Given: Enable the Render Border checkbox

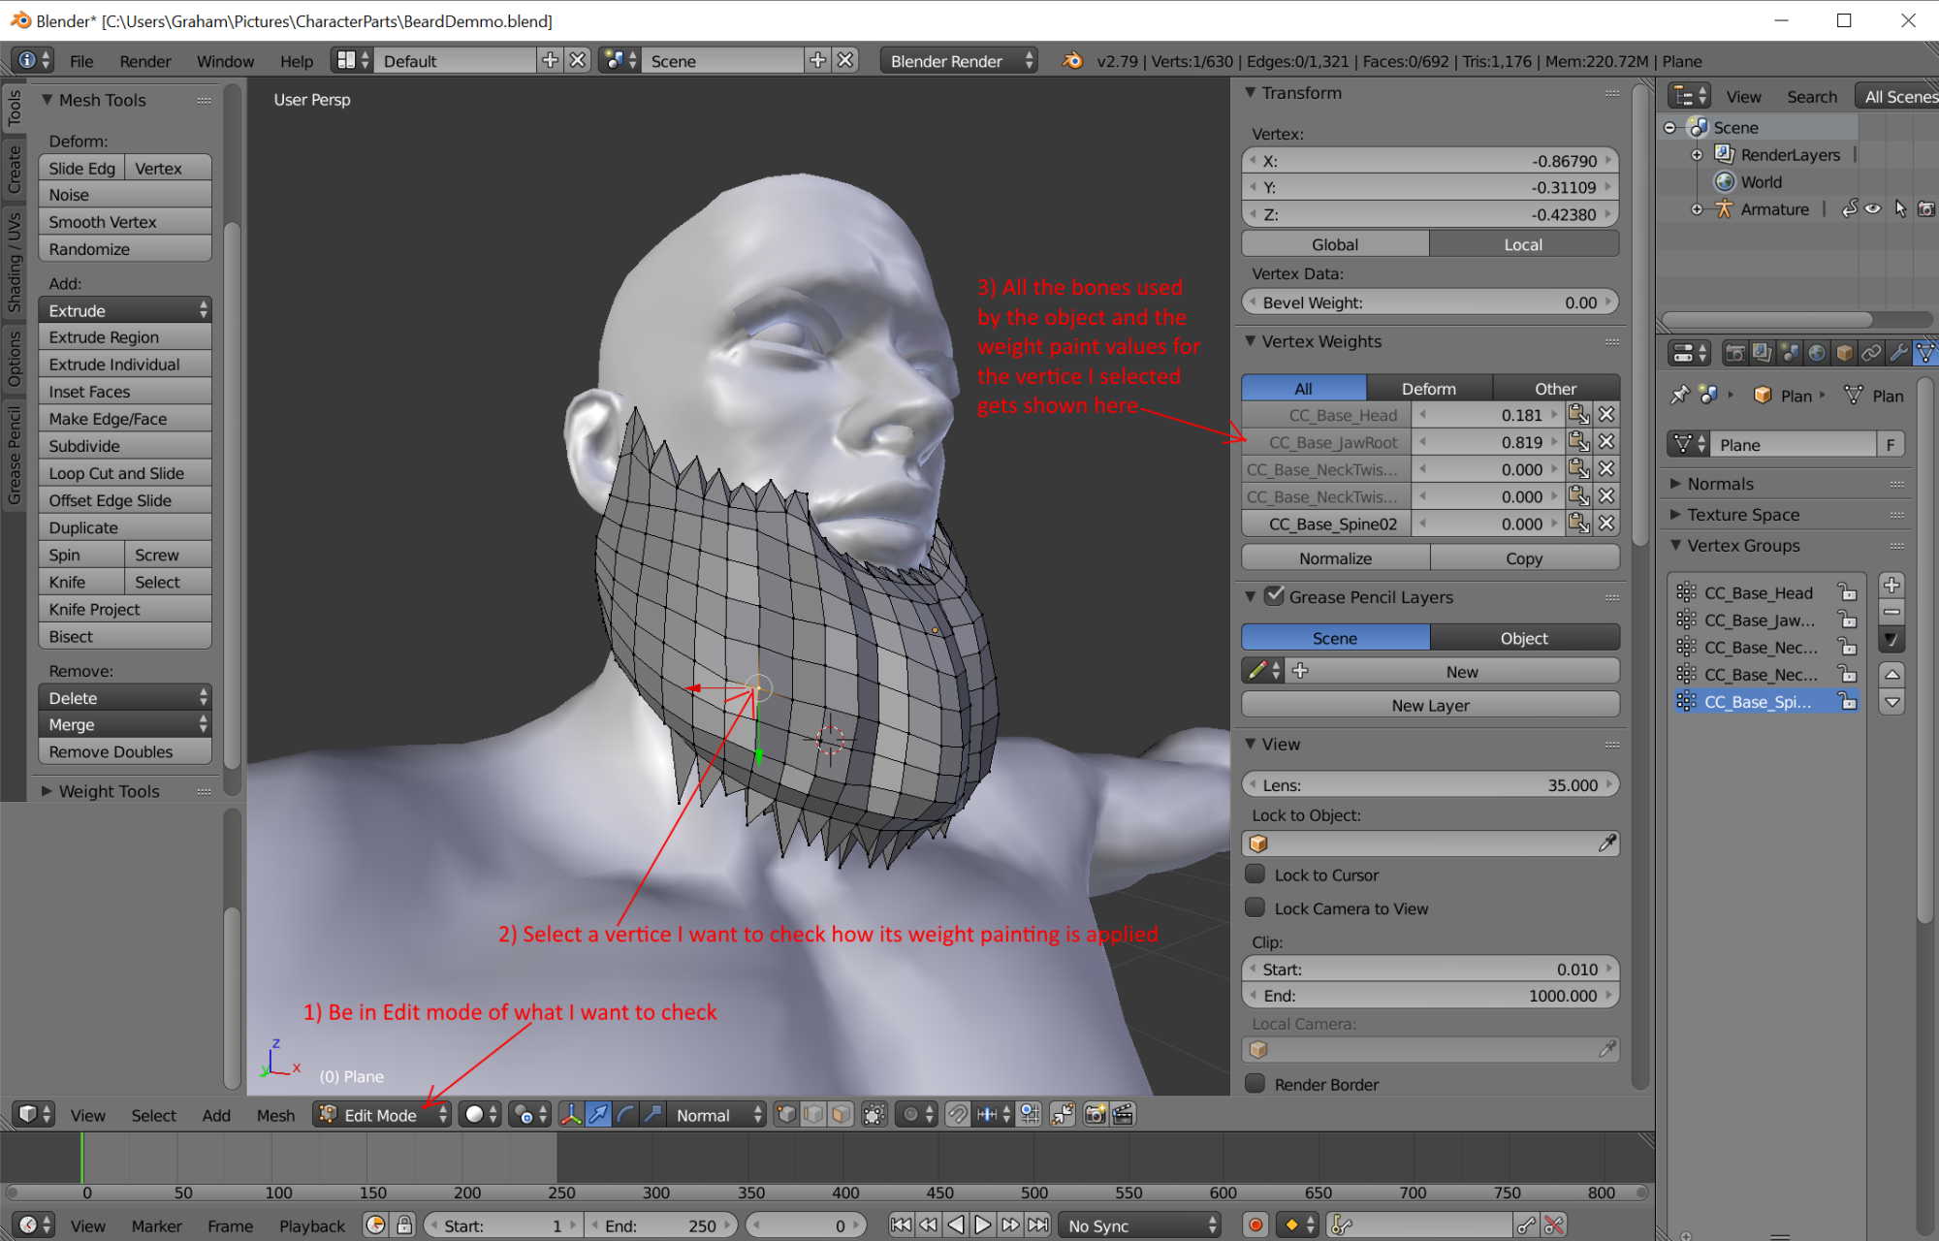Looking at the screenshot, I should pos(1256,1084).
